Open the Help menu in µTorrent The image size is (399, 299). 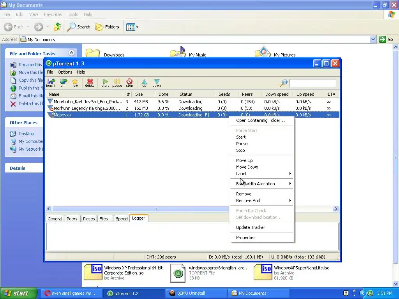(x=81, y=72)
